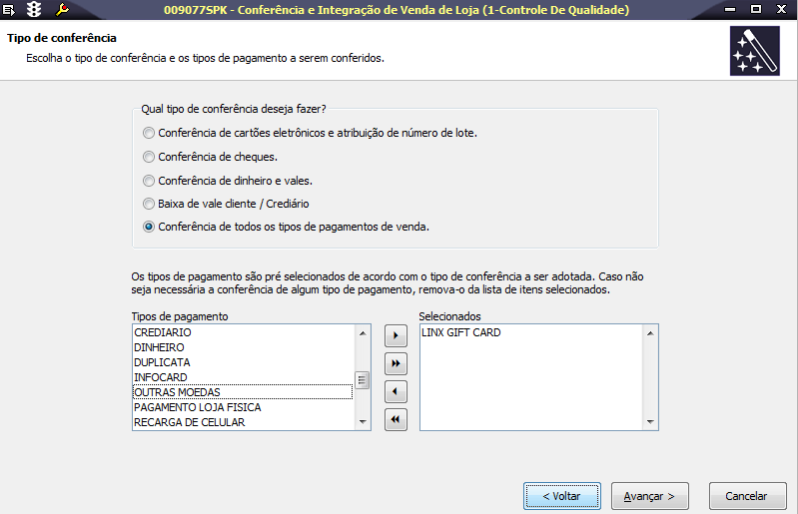Screen dimensions: 798x514
Task: Select DINHEIRO in payment types list
Action: click(160, 347)
